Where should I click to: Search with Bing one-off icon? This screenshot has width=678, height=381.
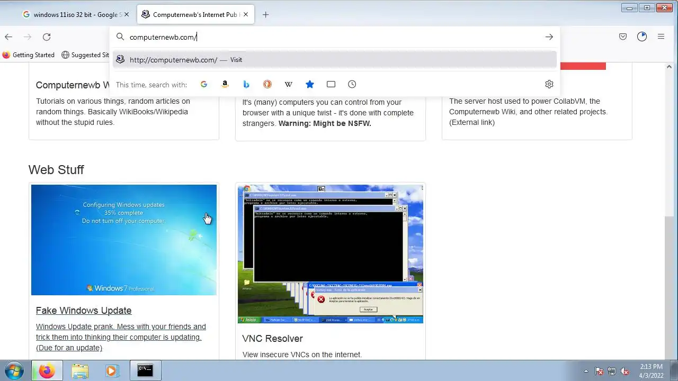coord(246,84)
